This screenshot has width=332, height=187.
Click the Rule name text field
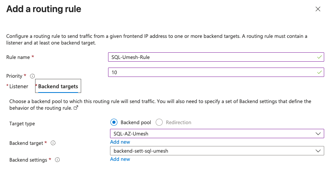[x=211, y=57]
